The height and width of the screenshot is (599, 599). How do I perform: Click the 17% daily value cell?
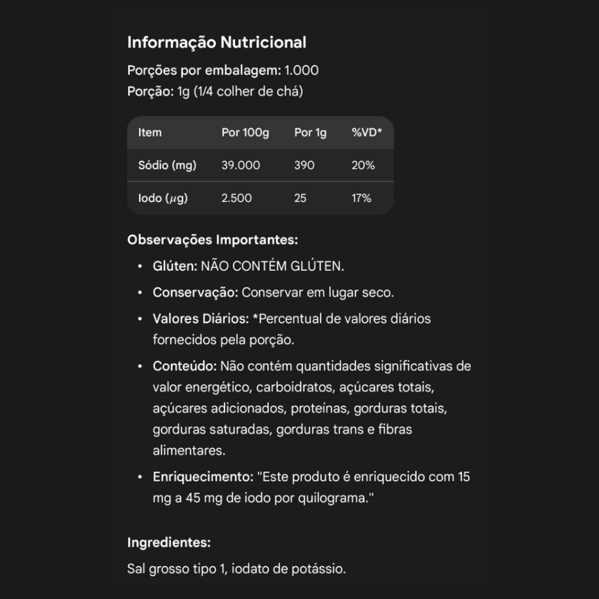[x=361, y=198]
